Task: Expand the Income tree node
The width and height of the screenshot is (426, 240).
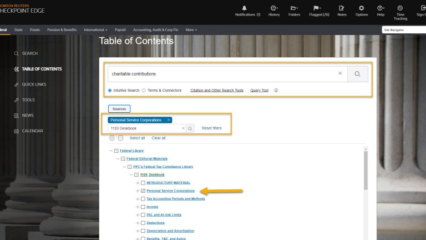Action: (137, 207)
